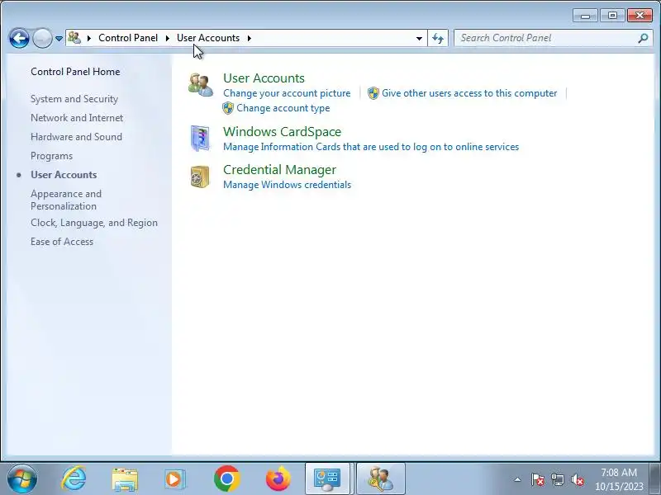Click the greyed Forward navigation button
Image resolution: width=661 pixels, height=495 pixels.
coord(42,38)
